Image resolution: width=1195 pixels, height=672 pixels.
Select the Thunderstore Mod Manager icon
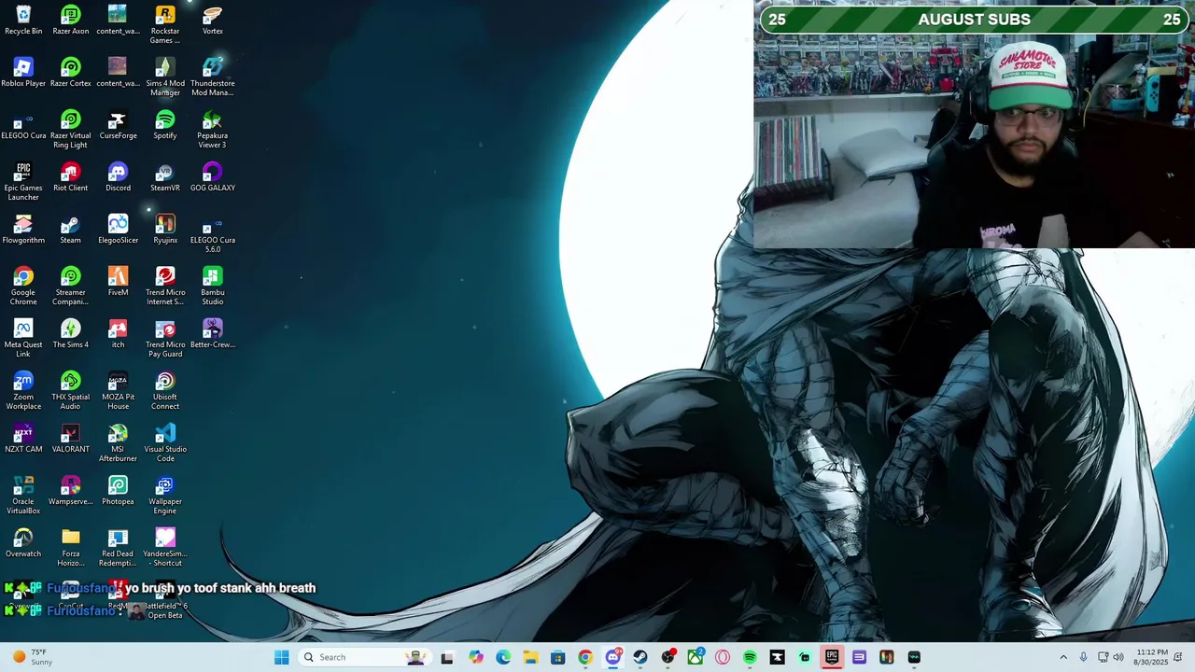[213, 77]
